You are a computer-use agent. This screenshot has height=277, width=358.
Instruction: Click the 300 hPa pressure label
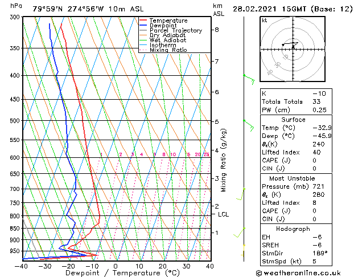tap(15, 17)
